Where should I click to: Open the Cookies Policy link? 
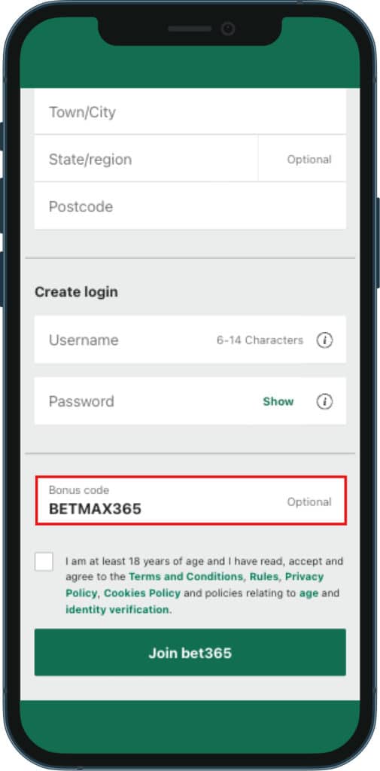pos(142,593)
